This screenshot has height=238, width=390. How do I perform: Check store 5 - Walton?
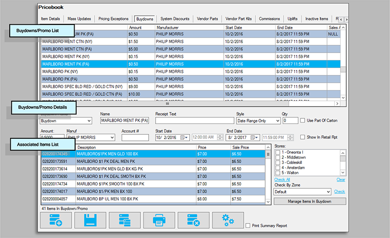[278, 173]
